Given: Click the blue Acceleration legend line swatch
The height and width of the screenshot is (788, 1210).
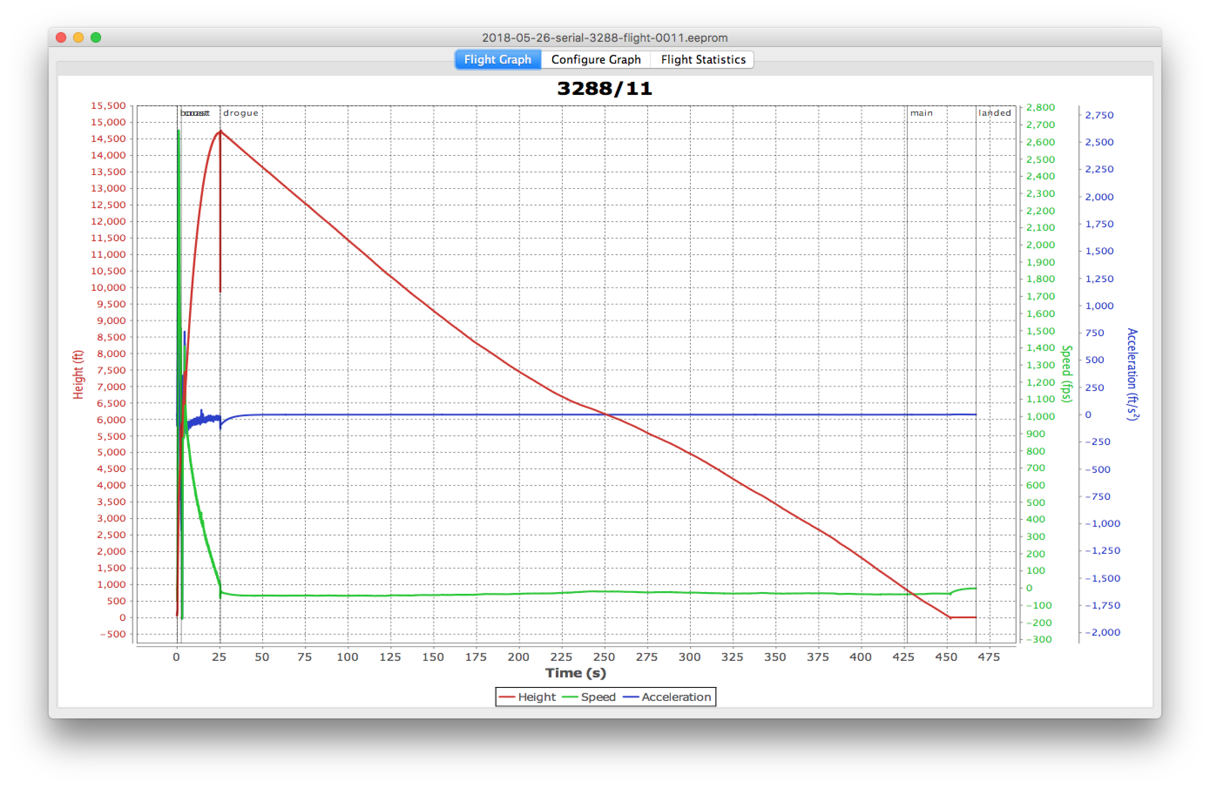Looking at the screenshot, I should (631, 697).
